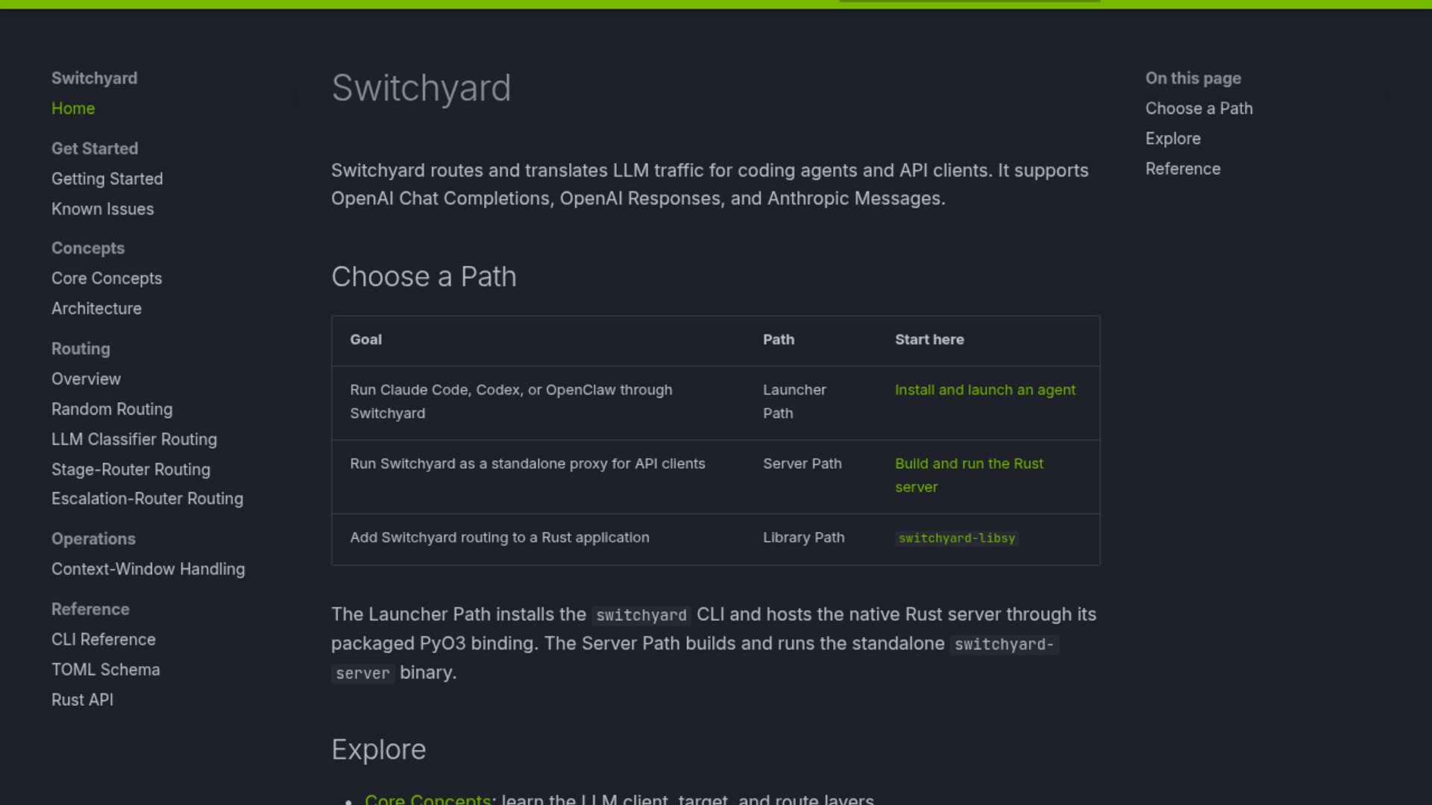Go to Rust API reference

click(83, 700)
